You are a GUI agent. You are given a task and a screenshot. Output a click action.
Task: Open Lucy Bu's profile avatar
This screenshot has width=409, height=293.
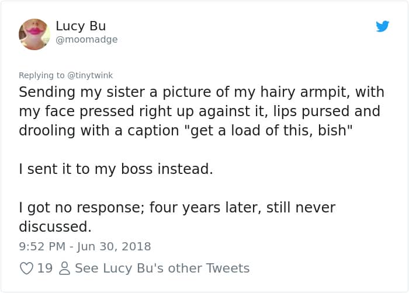34,34
